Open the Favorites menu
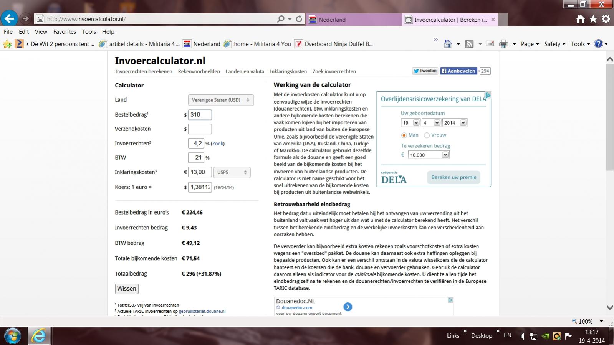This screenshot has width=614, height=345. click(65, 32)
